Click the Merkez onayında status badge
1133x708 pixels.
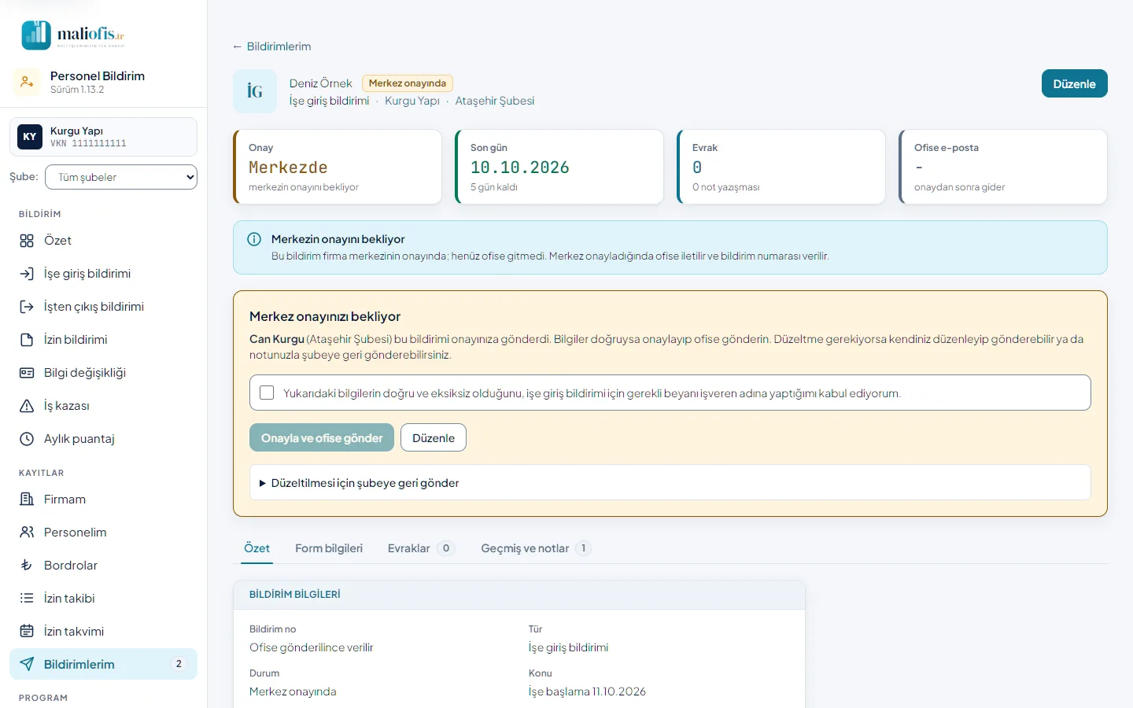pos(408,83)
